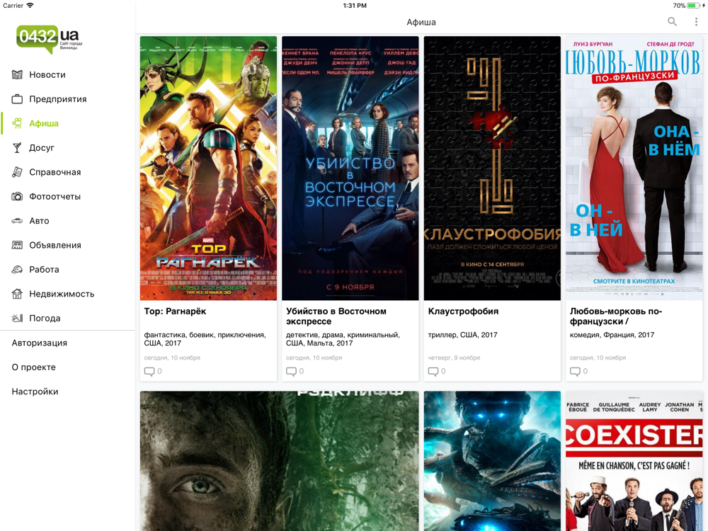Go to the Авто section
The height and width of the screenshot is (531, 708).
point(68,221)
